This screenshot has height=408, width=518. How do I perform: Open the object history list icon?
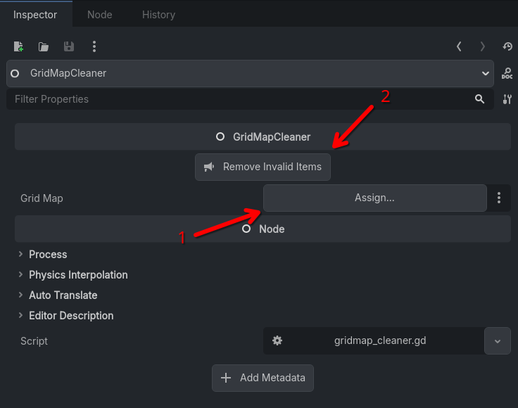tap(507, 46)
